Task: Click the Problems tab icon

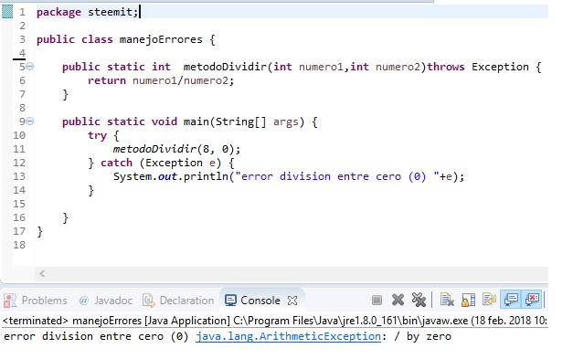Action: (10, 301)
